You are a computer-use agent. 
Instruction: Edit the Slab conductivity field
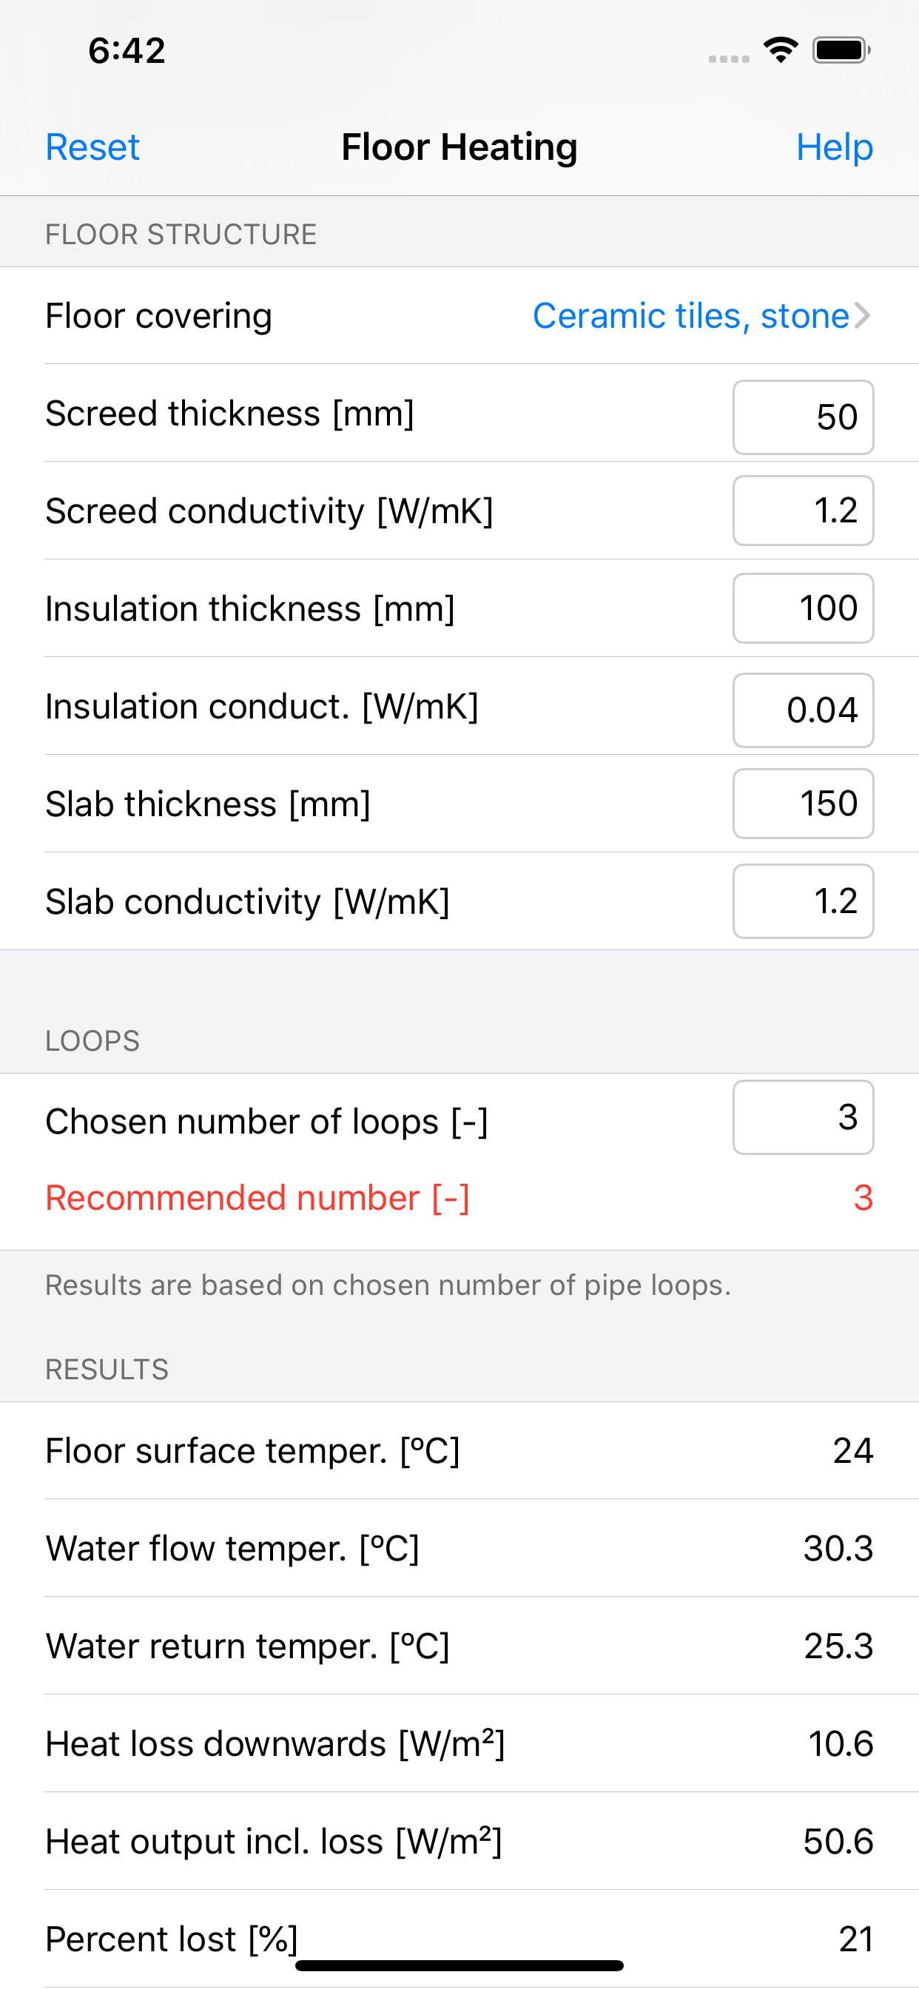click(802, 901)
